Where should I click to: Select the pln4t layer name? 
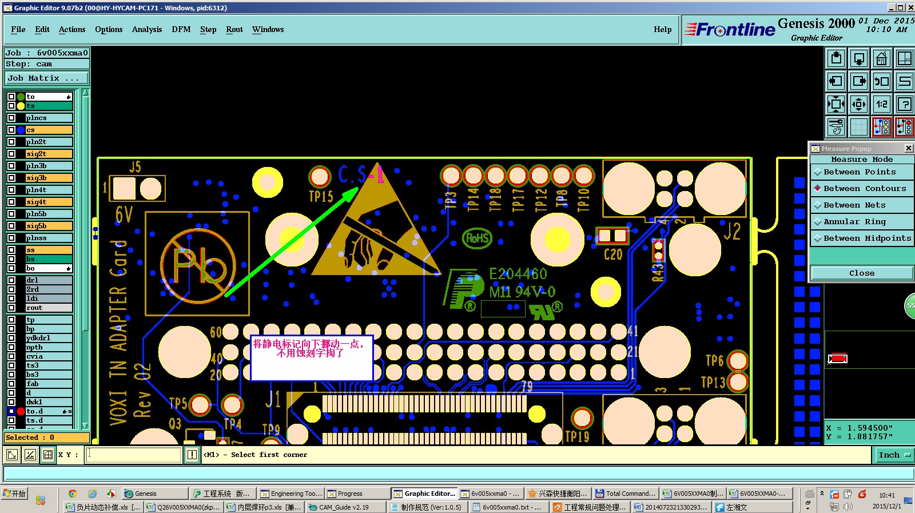pos(49,190)
